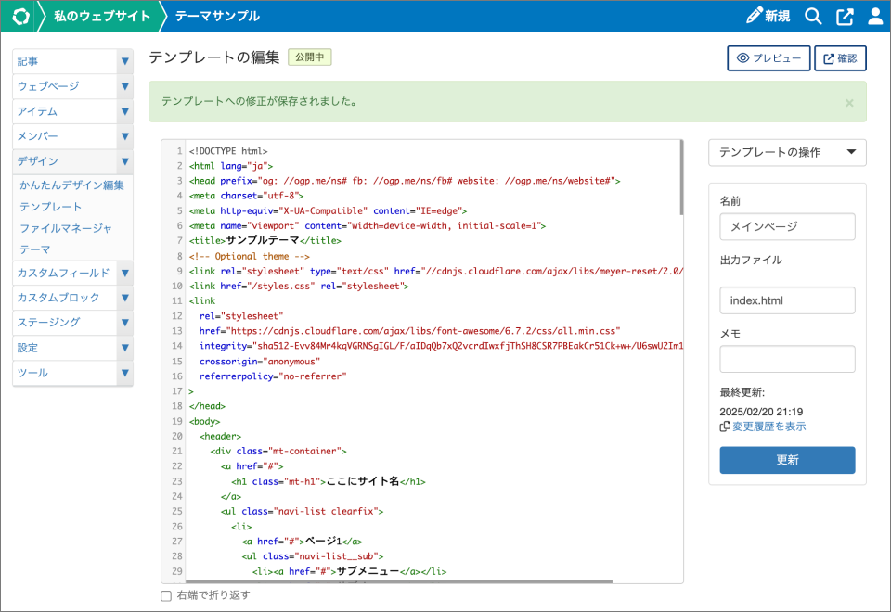This screenshot has width=891, height=612.
Task: Click the Movable Type logo icon
Action: coord(20,16)
